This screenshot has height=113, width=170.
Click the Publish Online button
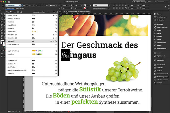(139, 2)
